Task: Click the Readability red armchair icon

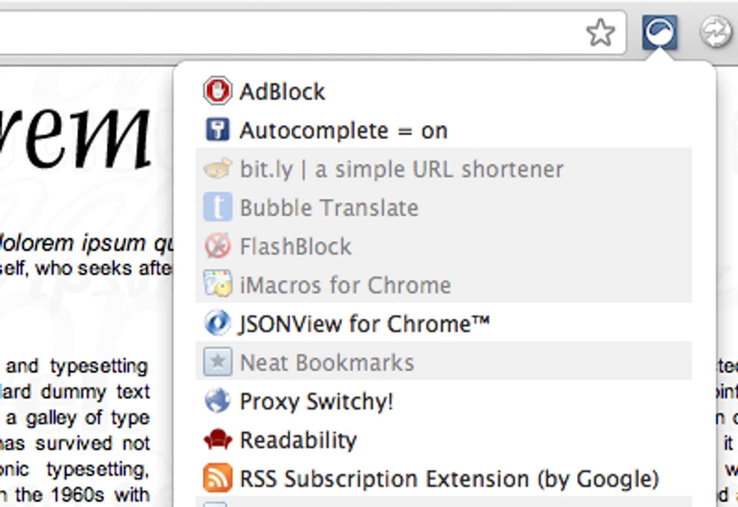Action: [x=217, y=439]
